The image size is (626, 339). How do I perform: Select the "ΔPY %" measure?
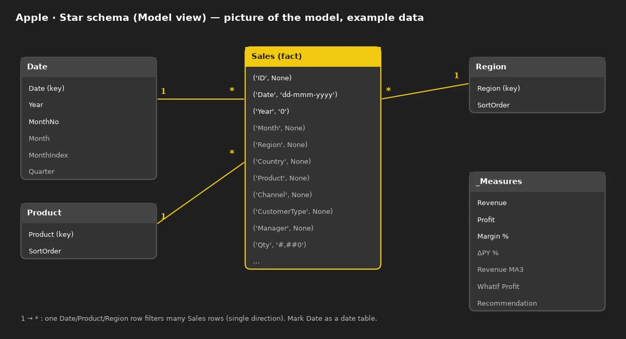coord(488,253)
